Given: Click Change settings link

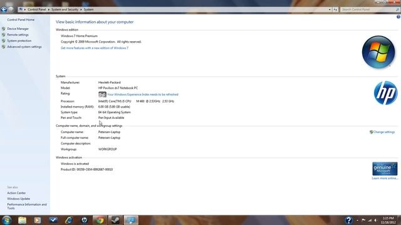Looking at the screenshot, I should point(384,132).
